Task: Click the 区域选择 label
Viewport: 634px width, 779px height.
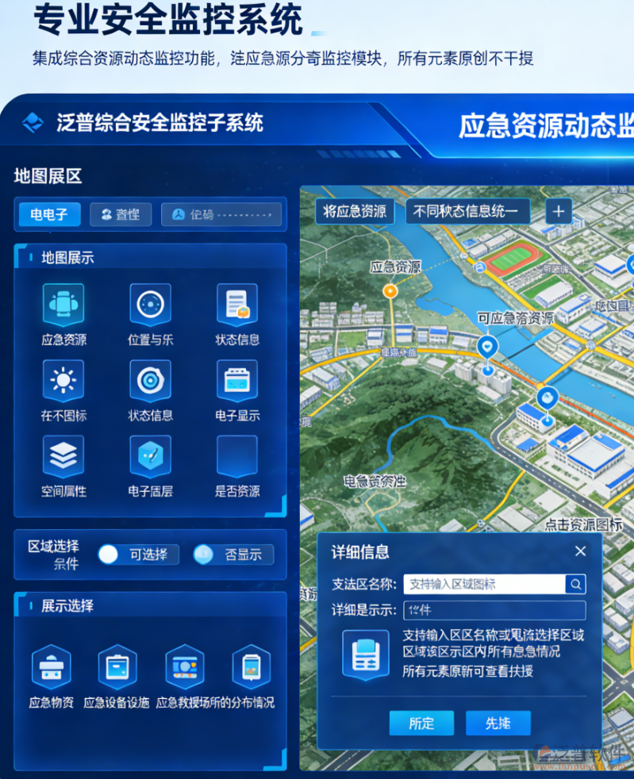Action: 54,547
